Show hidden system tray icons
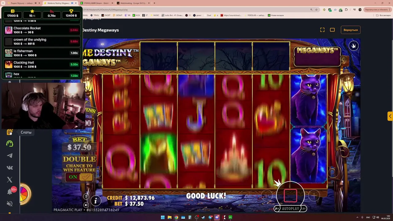 tap(357, 218)
